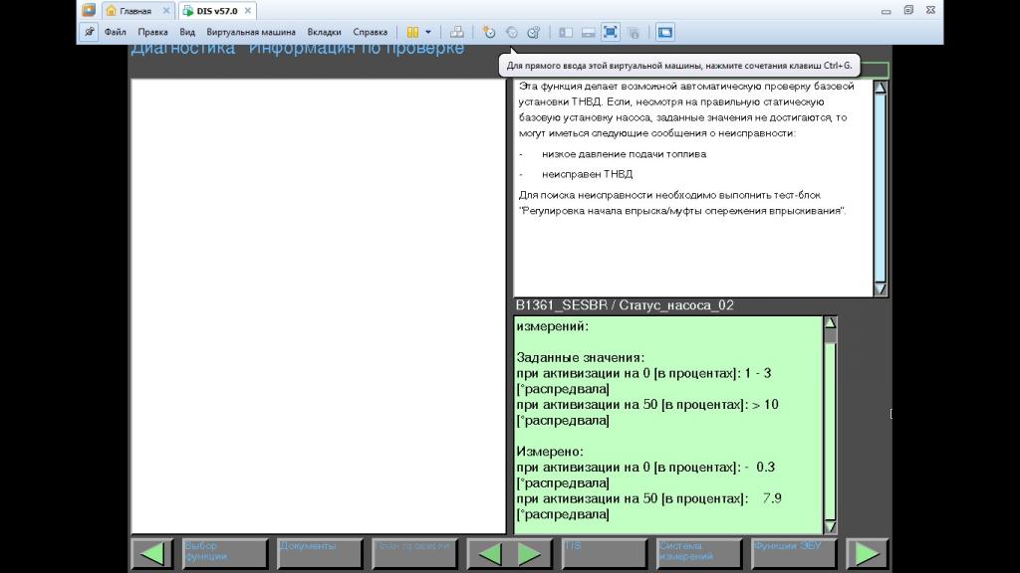The image size is (1020, 573).
Task: Click the send Ctrl+Alt+Del icon
Action: (x=457, y=32)
